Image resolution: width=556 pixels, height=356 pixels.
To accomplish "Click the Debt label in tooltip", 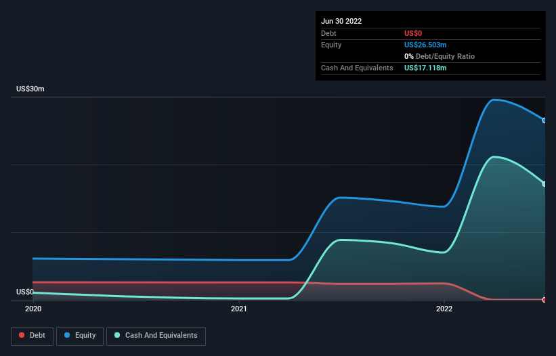I will pyautogui.click(x=328, y=33).
